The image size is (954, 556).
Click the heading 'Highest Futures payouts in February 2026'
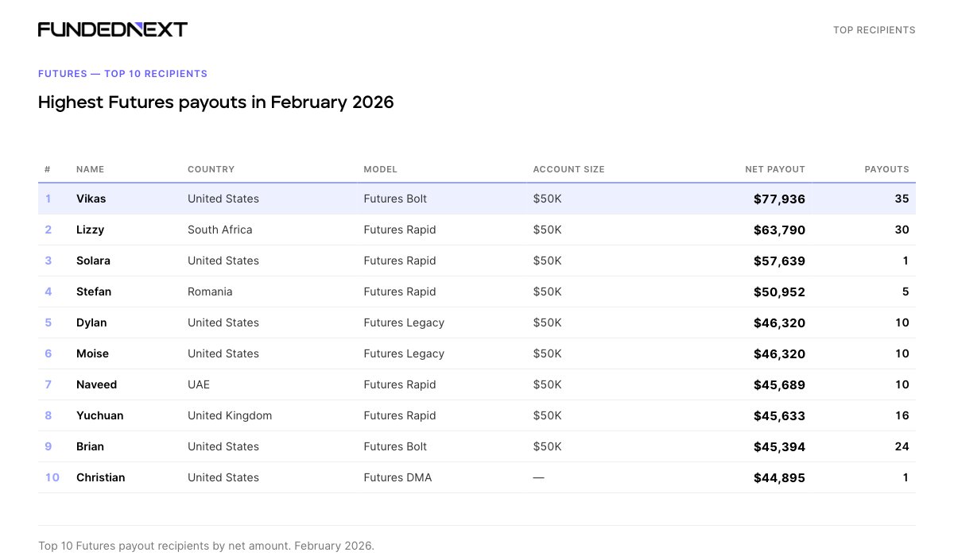pos(215,102)
